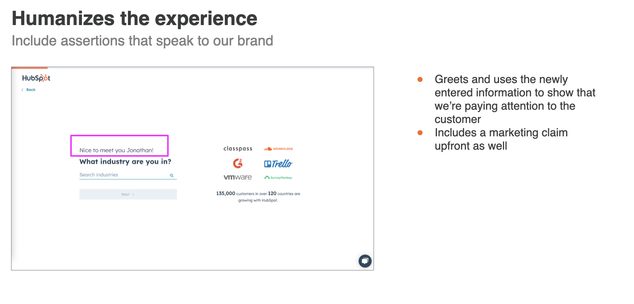Click the classpass logo
This screenshot has height=304, width=634.
(238, 149)
